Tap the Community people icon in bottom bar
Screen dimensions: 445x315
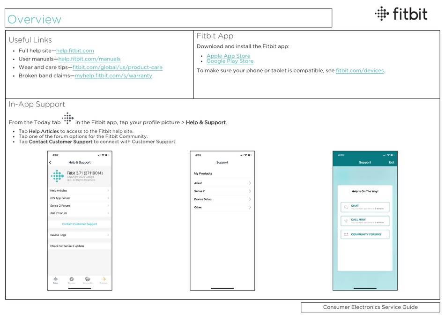(88, 279)
